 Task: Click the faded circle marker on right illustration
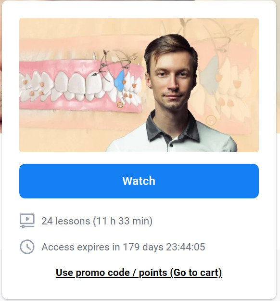coord(211,120)
